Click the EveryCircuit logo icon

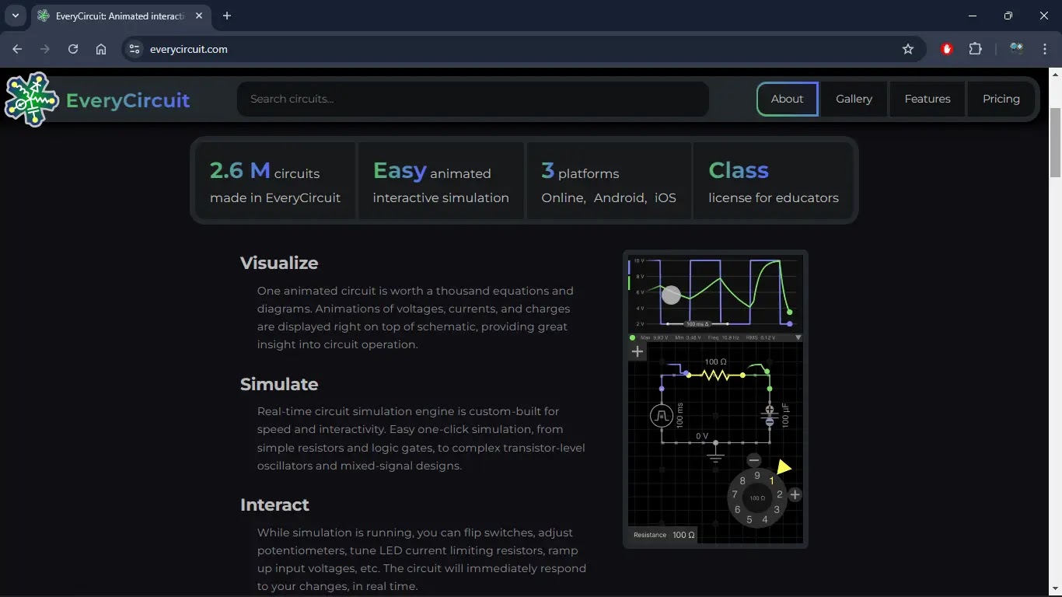[31, 99]
